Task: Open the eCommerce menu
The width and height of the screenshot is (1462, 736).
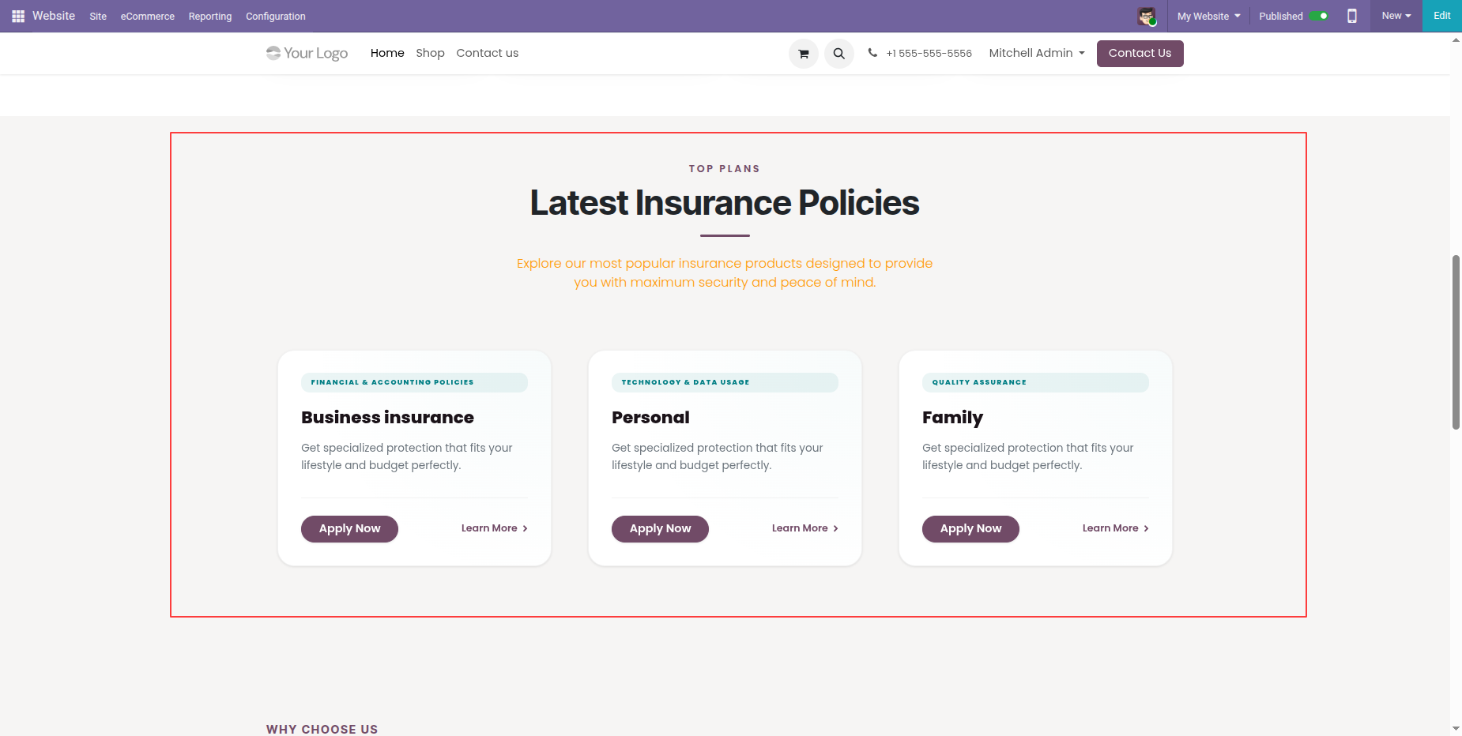Action: 148,16
